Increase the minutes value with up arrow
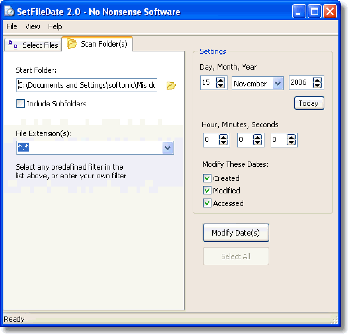This screenshot has width=349, height=335. pos(258,137)
